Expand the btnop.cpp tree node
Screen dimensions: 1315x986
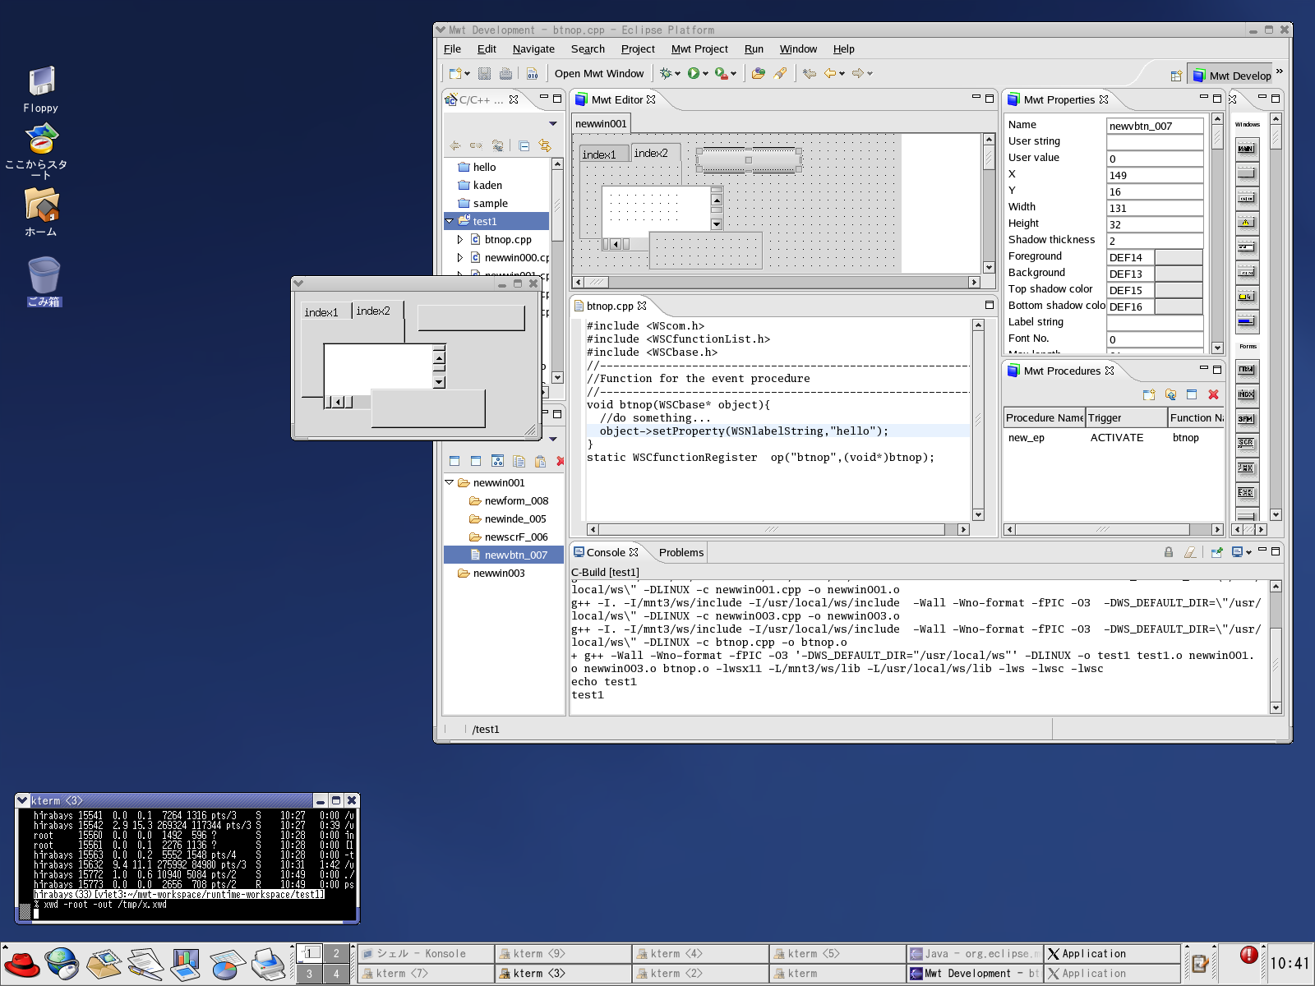[460, 239]
